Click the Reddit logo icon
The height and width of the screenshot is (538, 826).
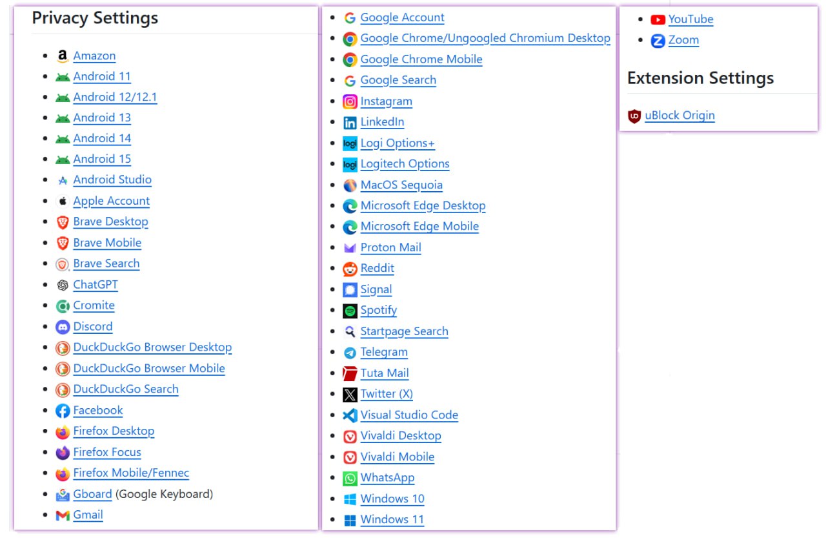pyautogui.click(x=350, y=269)
